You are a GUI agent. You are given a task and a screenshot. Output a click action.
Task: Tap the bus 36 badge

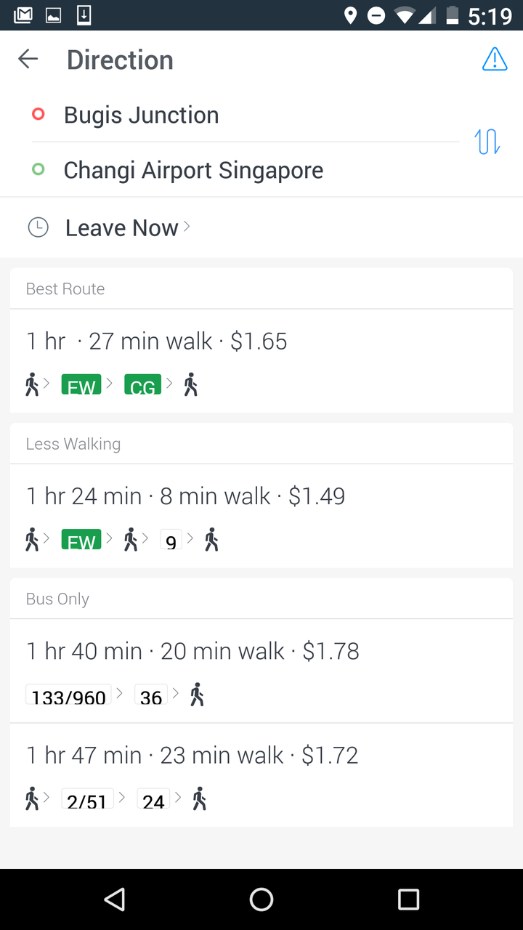coord(151,696)
